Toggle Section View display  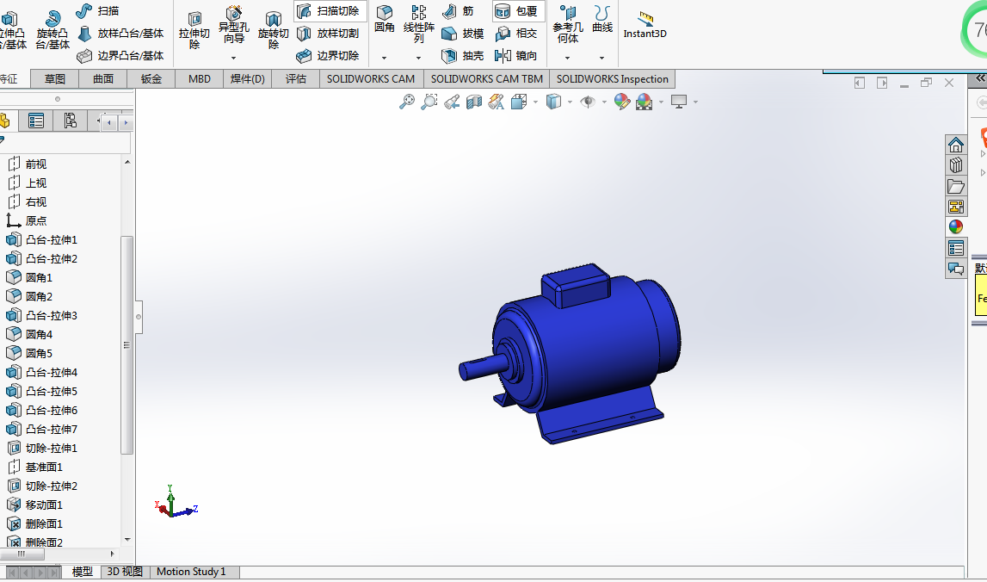[x=473, y=102]
